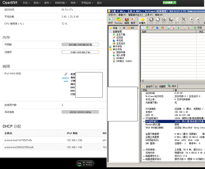Click the blue unfinished filter icon
205x169 pixels.
(x=157, y=28)
